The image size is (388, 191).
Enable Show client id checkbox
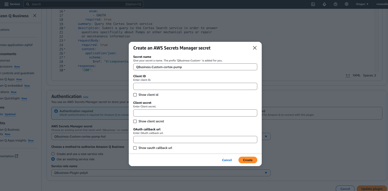[135, 95]
